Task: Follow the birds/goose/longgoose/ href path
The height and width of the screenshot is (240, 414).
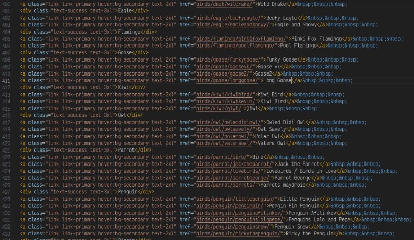Action: pyautogui.click(x=227, y=81)
